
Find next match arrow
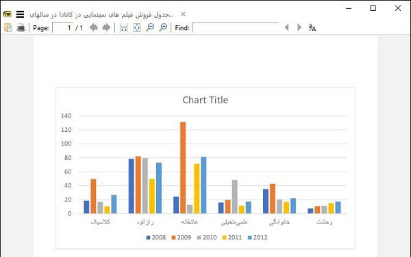click(x=299, y=27)
